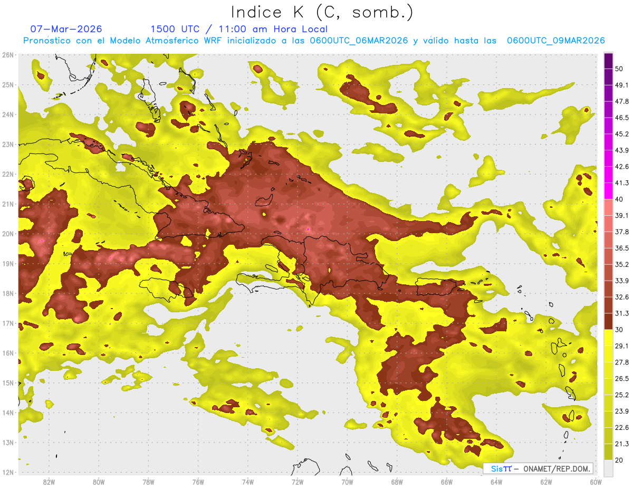The height and width of the screenshot is (489, 633).
Task: Click the salmon colorbar segment between 39.1 and 40
Action: click(608, 207)
